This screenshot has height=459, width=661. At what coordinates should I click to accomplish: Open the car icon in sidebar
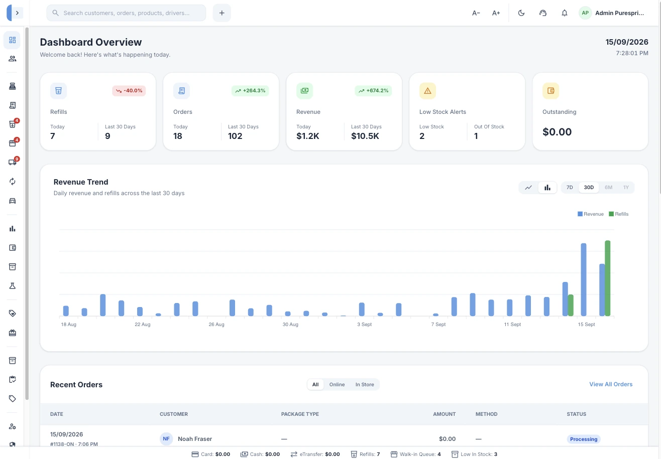tap(12, 201)
